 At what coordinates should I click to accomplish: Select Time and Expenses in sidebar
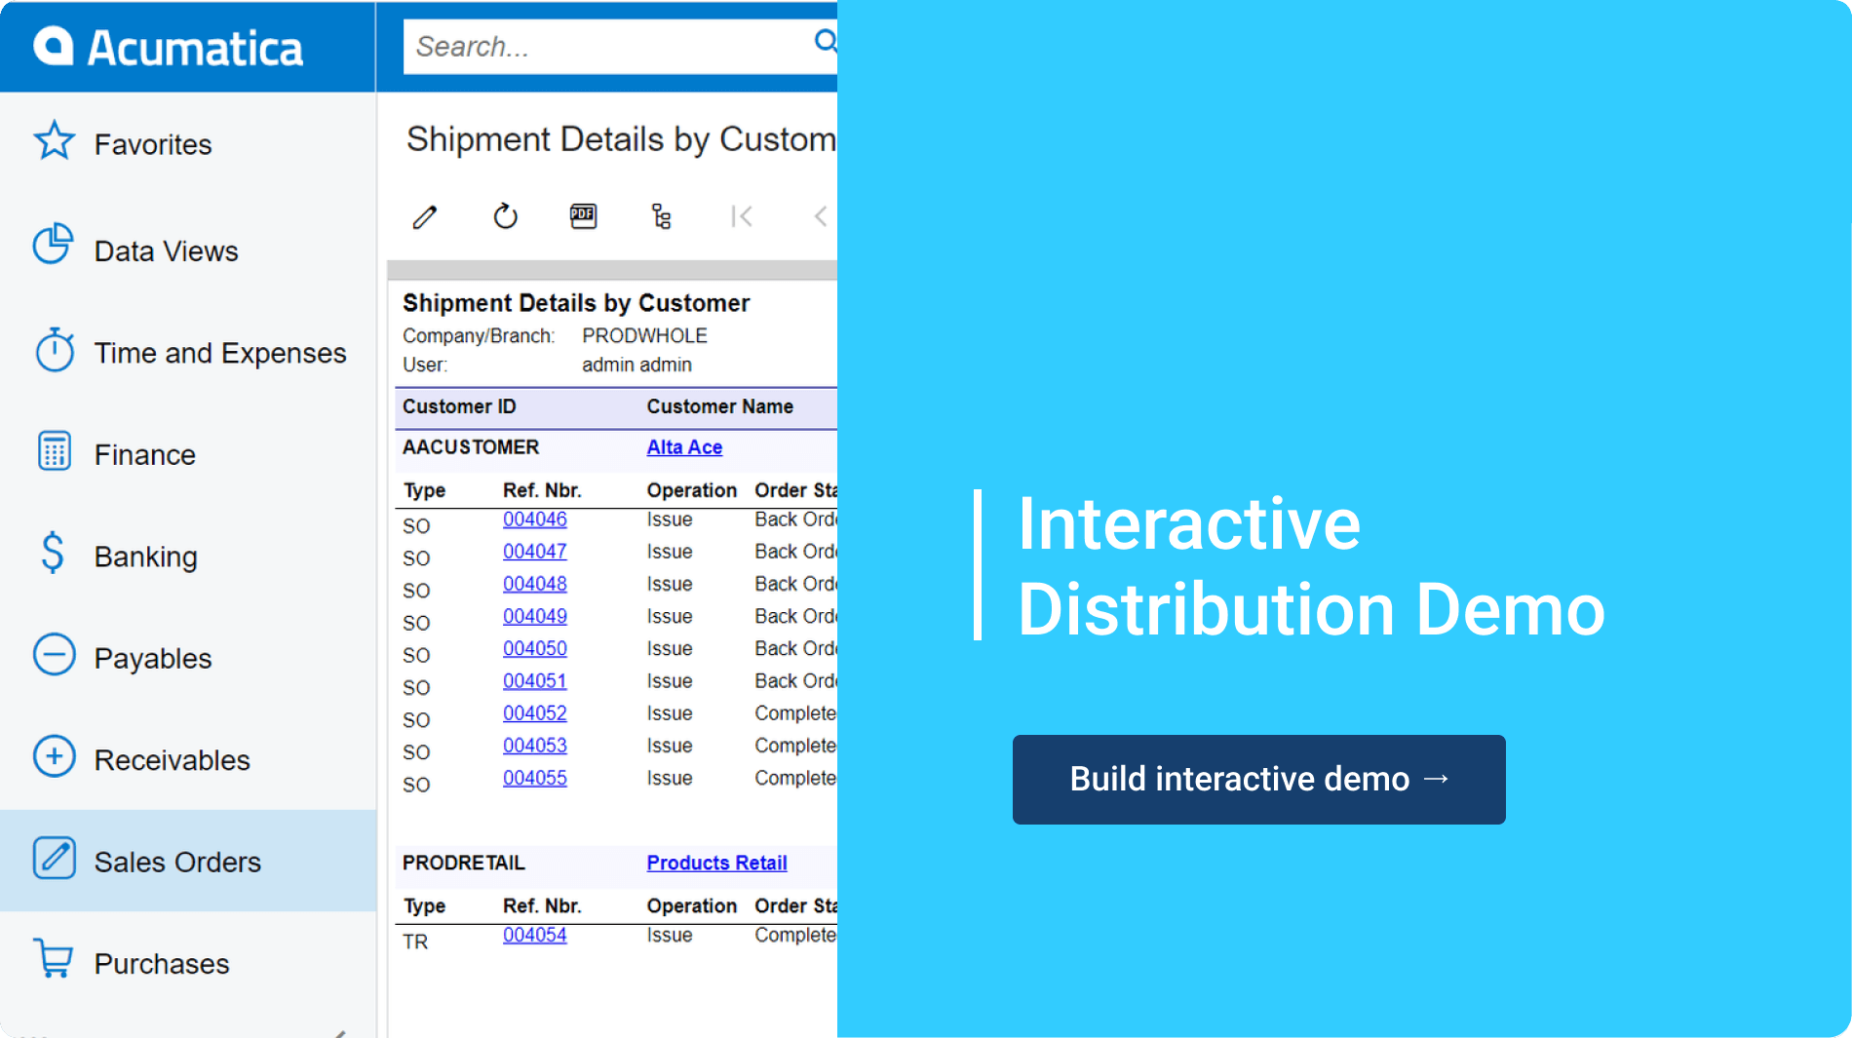[x=219, y=353]
